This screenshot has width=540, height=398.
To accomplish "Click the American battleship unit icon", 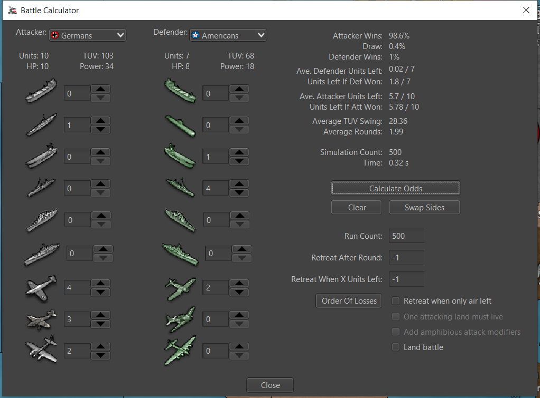I will (180, 254).
